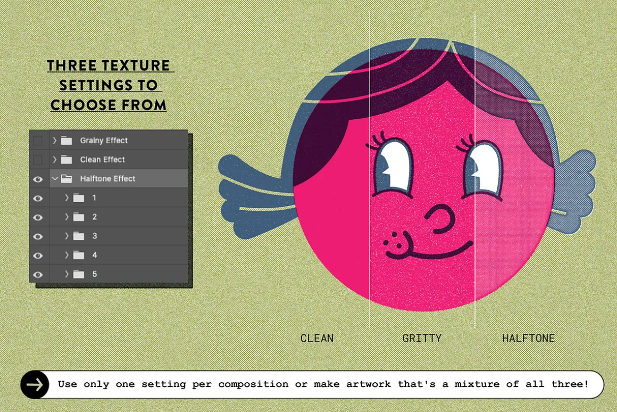Click folder icon of group 1
This screenshot has width=617, height=412.
click(79, 197)
